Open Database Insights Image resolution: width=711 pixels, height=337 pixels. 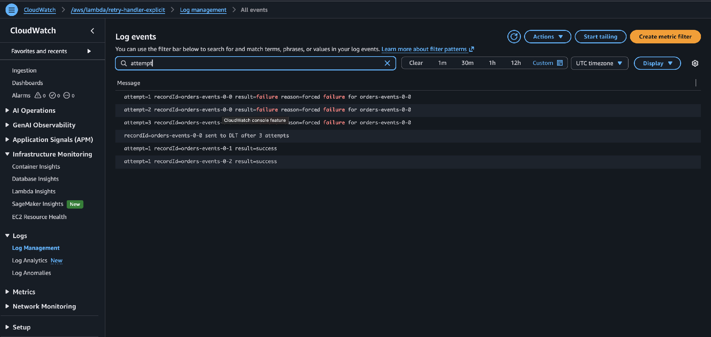pos(35,179)
